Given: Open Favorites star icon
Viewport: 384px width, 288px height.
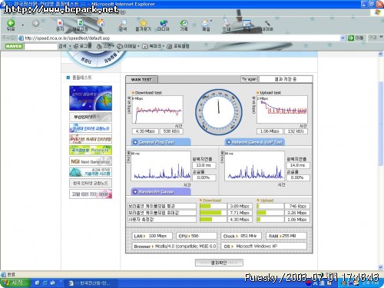Looking at the screenshot, I should tap(143, 23).
